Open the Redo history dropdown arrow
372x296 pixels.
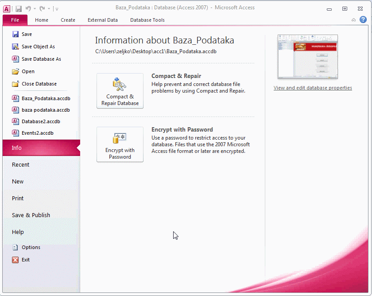[49, 9]
